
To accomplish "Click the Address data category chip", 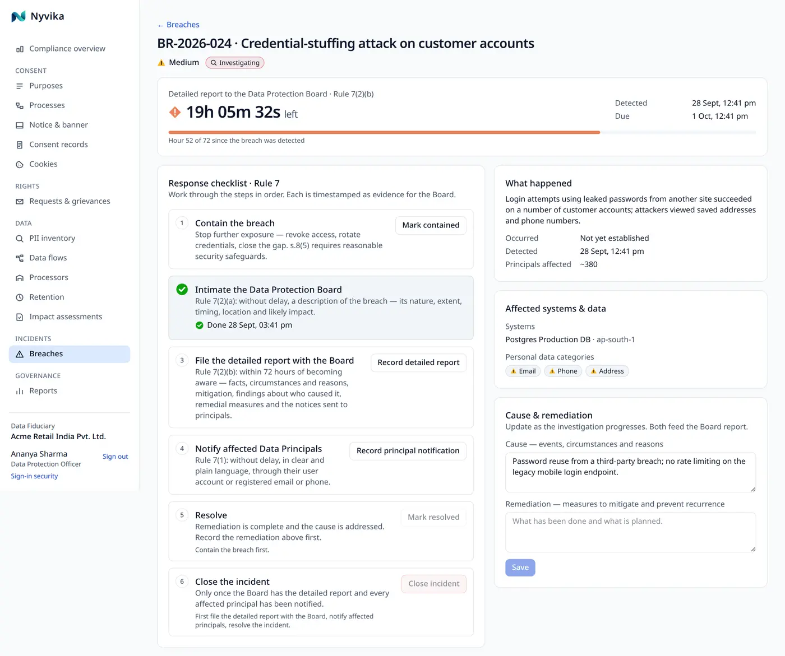I will pyautogui.click(x=607, y=371).
